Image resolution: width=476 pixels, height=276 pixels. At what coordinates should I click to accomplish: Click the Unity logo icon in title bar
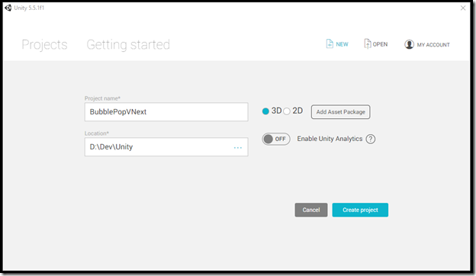(x=8, y=8)
